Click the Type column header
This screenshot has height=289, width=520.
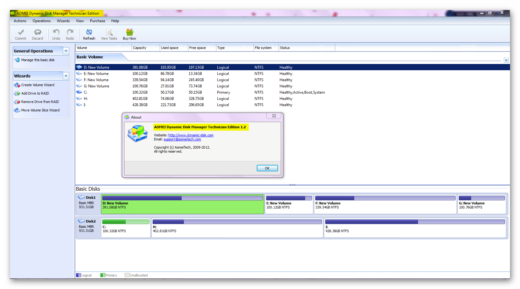click(235, 48)
